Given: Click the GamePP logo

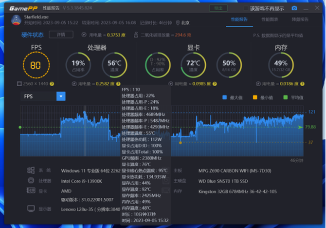Looking at the screenshot, I should [x=23, y=8].
